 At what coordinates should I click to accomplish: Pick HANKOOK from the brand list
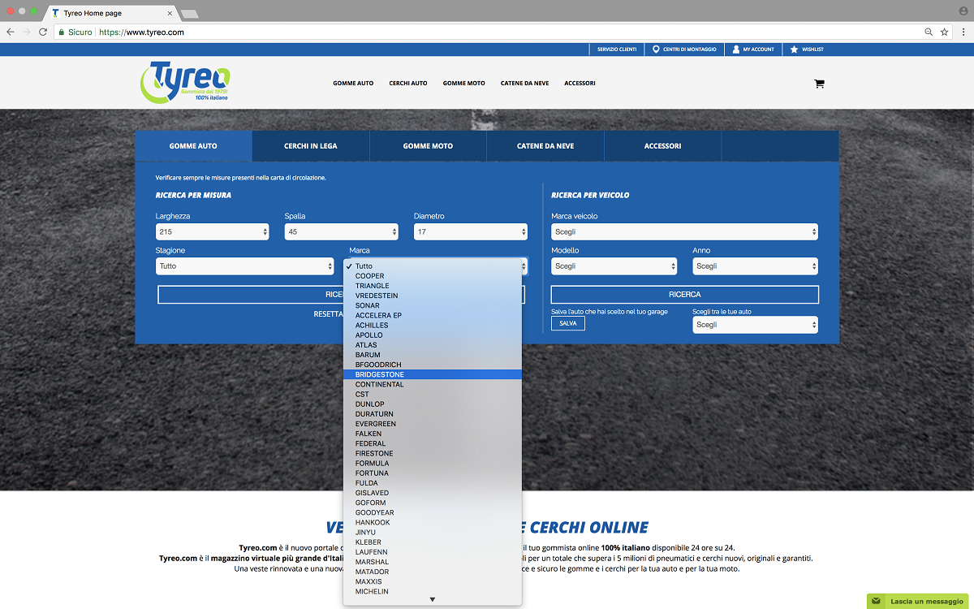(x=433, y=522)
